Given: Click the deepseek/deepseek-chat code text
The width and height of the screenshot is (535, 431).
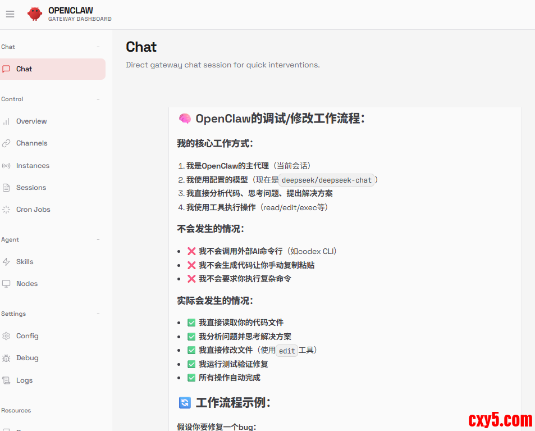Looking at the screenshot, I should (x=327, y=180).
